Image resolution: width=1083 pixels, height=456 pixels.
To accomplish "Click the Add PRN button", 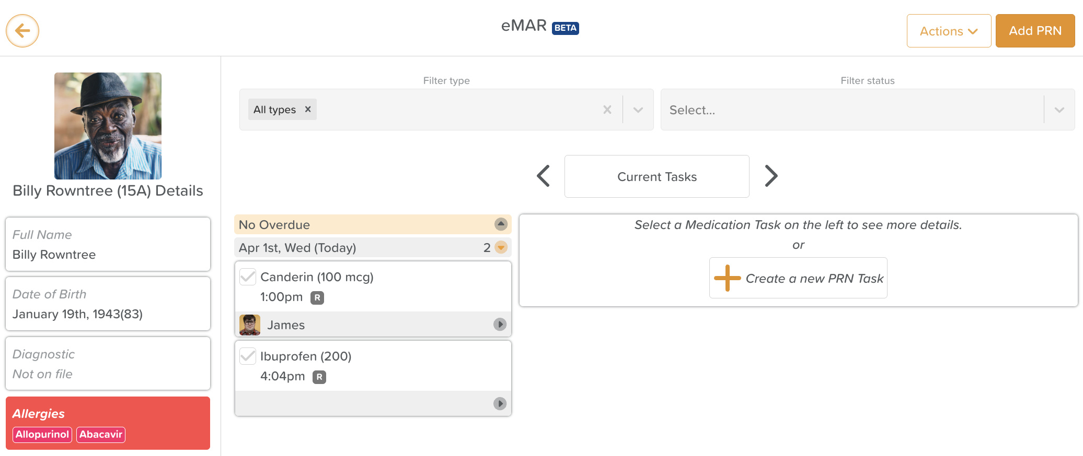I will tap(1035, 31).
